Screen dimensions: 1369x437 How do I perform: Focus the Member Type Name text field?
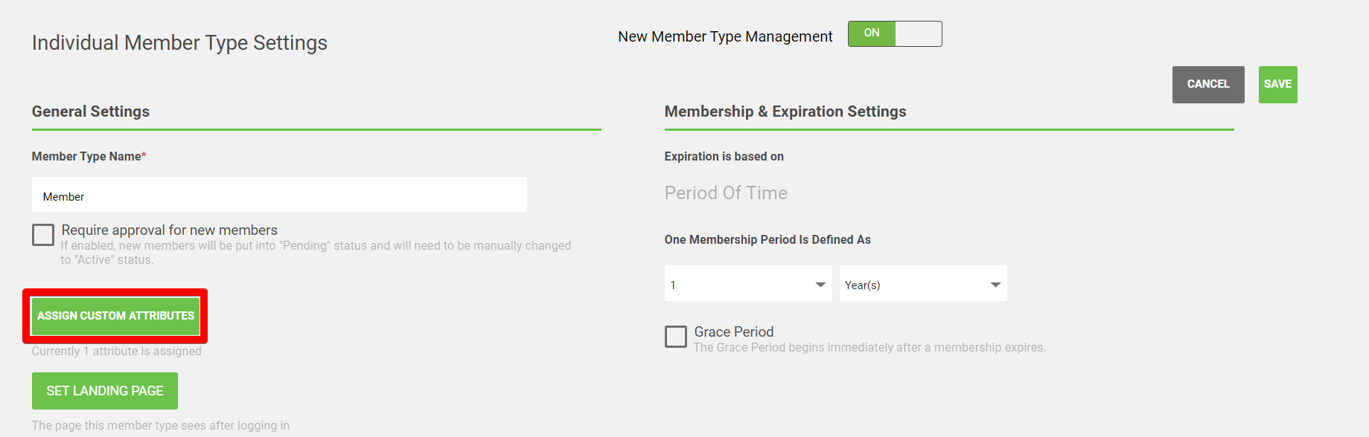pyautogui.click(x=279, y=195)
